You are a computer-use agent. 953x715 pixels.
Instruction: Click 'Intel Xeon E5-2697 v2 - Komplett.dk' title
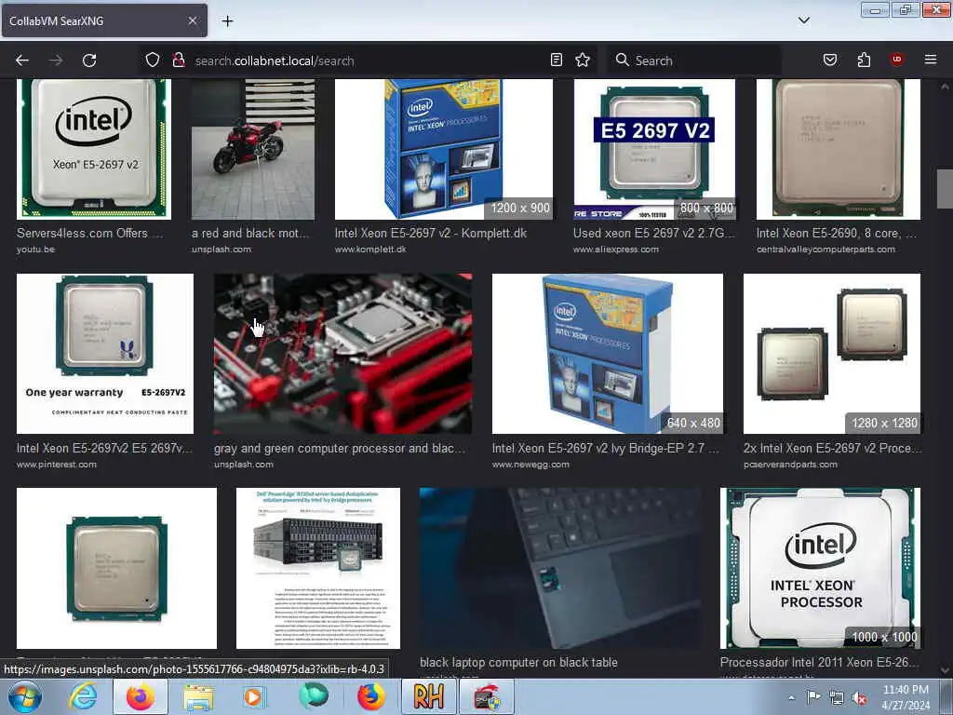point(430,233)
